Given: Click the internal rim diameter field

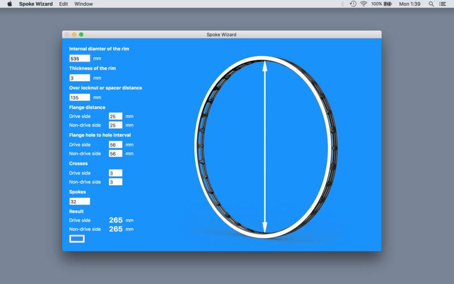Looking at the screenshot, I should [x=79, y=59].
